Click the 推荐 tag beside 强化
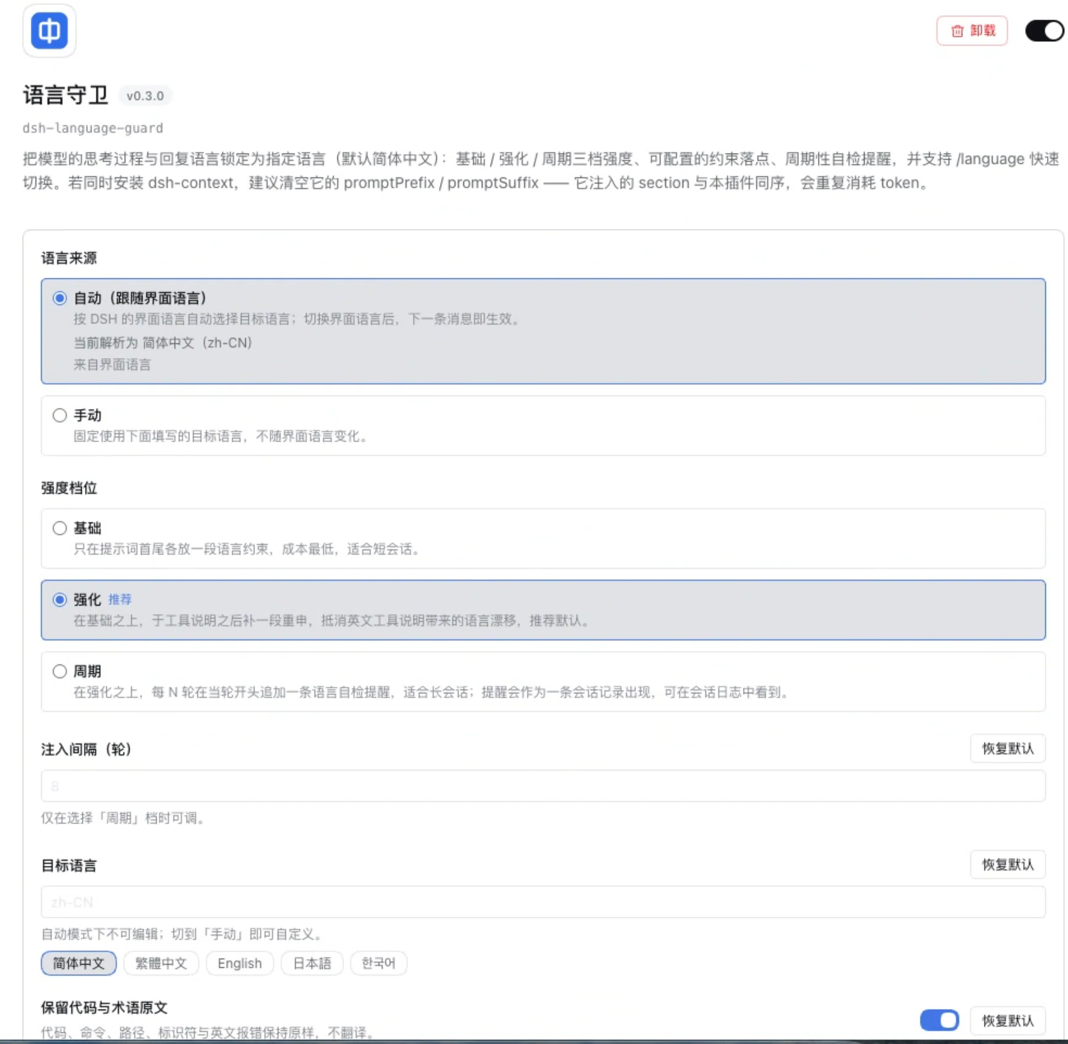Screen dimensions: 1068x1044 120,599
